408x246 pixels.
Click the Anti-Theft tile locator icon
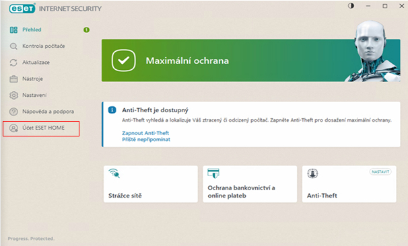click(312, 173)
